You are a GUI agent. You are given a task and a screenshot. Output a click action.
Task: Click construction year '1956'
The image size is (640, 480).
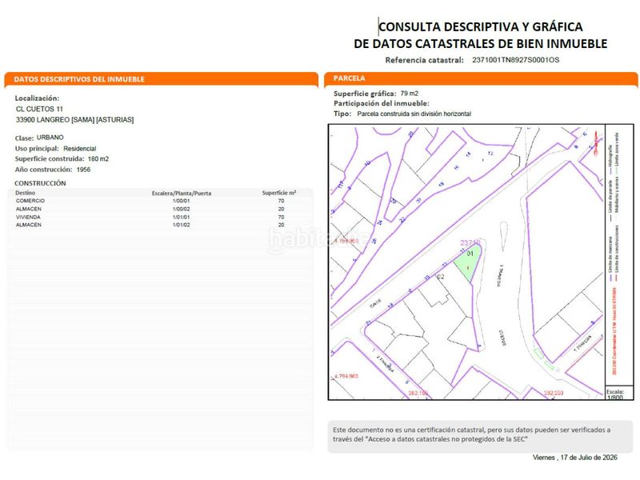point(84,170)
